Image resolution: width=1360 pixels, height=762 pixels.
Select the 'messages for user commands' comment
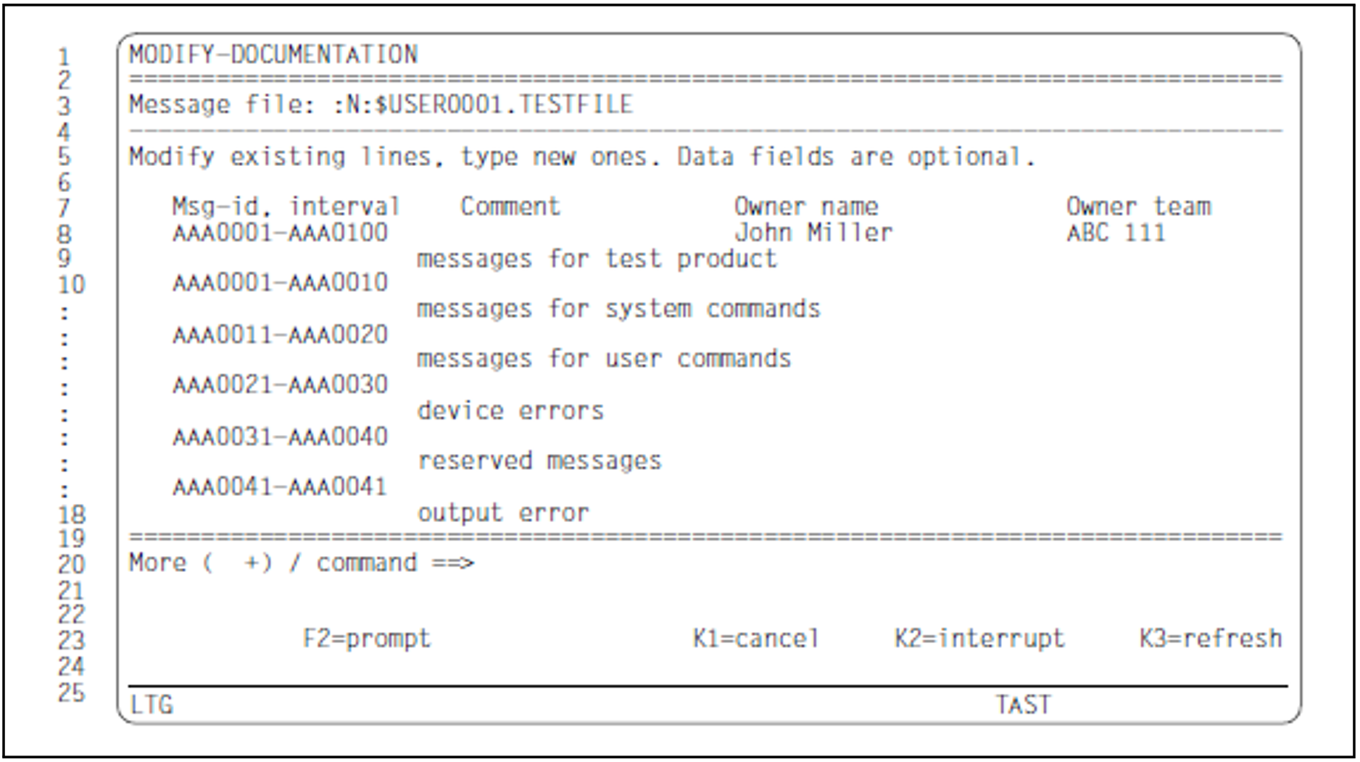pos(603,360)
